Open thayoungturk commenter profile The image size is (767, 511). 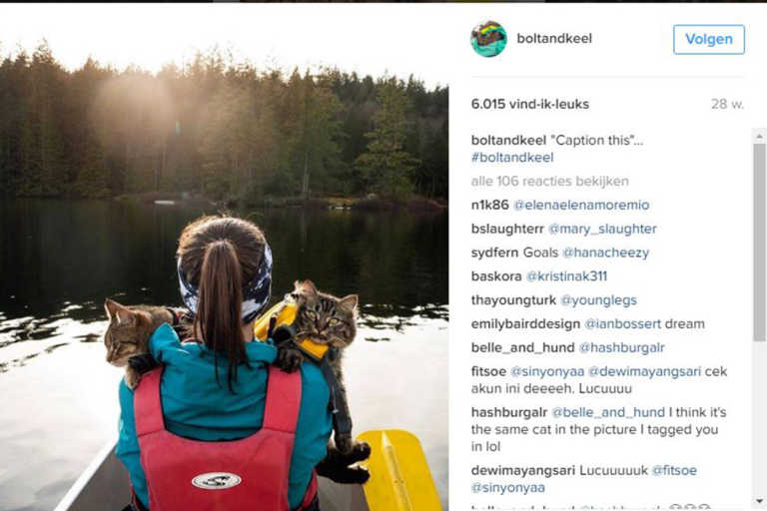[x=513, y=300]
